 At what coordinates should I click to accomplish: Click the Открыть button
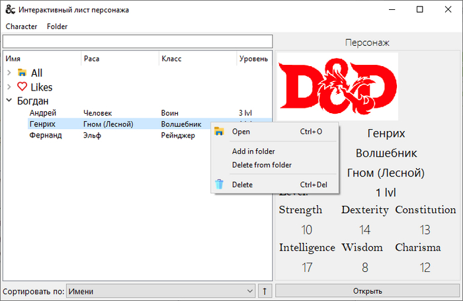tap(367, 291)
